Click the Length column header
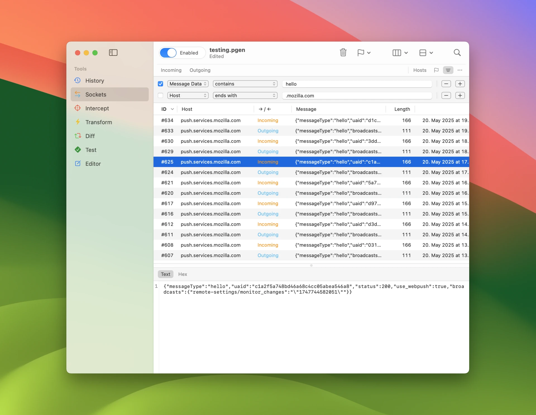Viewport: 536px width, 415px height. (x=402, y=109)
